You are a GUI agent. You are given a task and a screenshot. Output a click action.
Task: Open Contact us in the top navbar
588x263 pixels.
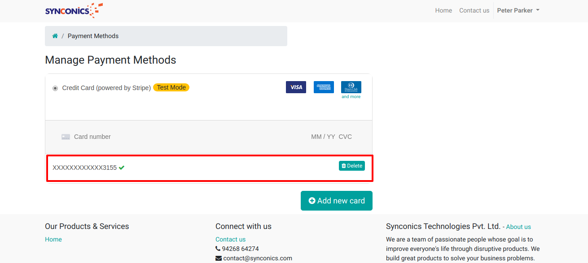474,10
